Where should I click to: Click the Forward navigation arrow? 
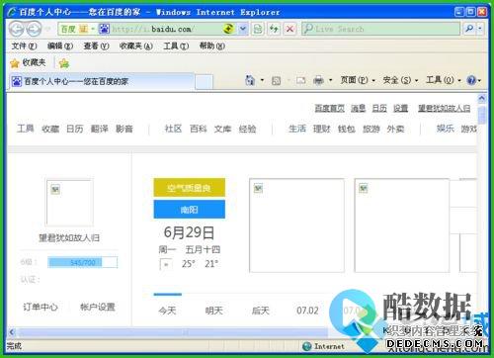tap(34, 29)
